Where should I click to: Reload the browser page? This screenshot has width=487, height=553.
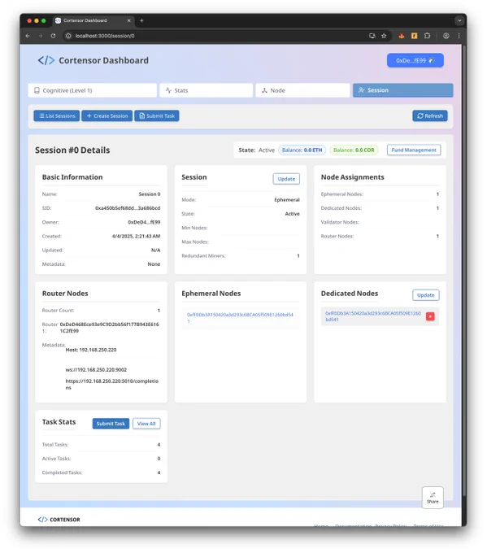pos(53,36)
